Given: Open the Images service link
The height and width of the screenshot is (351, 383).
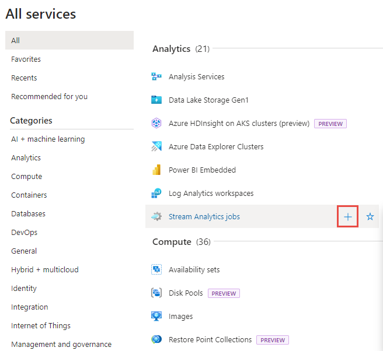Looking at the screenshot, I should pyautogui.click(x=181, y=317).
